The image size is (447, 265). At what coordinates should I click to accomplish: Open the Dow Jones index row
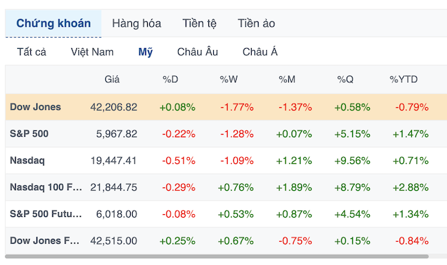click(226, 107)
